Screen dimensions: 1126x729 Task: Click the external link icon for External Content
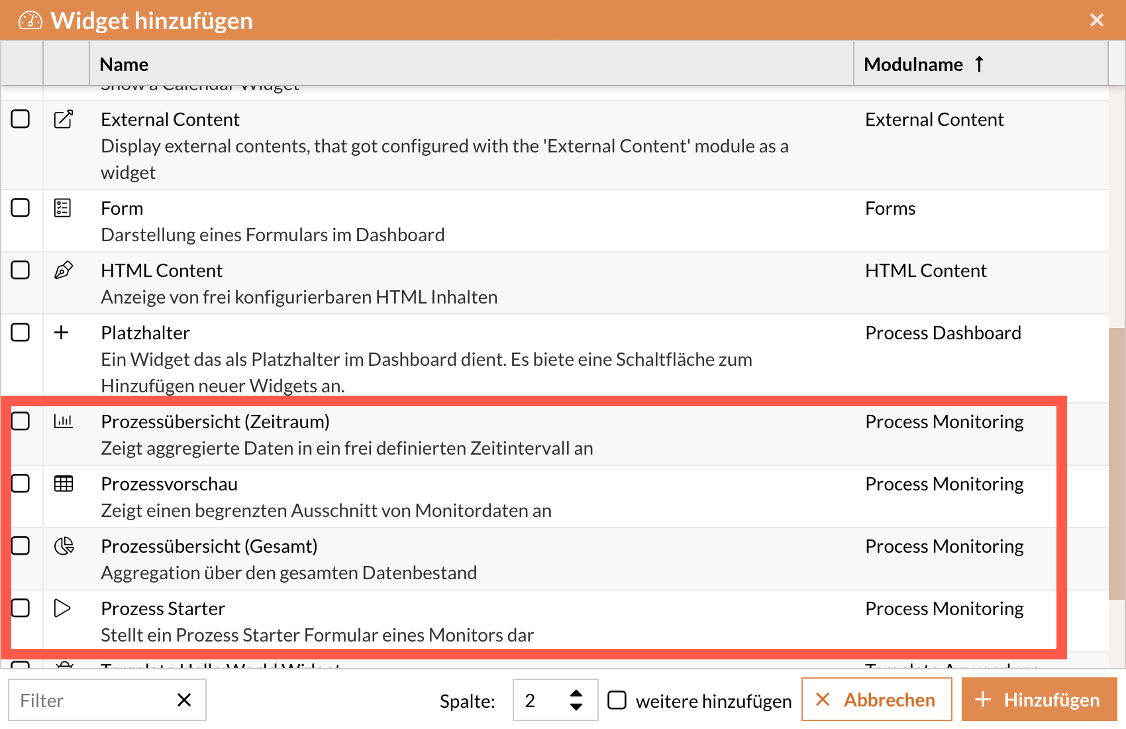pyautogui.click(x=63, y=119)
